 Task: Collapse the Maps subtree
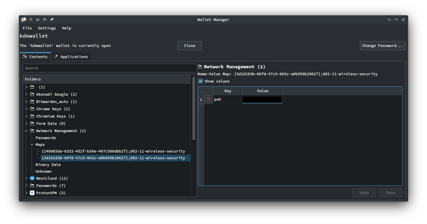[32, 144]
